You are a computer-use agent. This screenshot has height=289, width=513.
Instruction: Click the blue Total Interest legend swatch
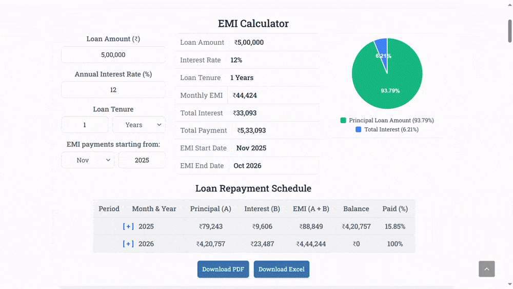point(359,129)
